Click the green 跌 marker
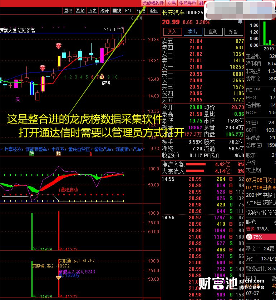The width and height of the screenshot is (276, 300). coord(31,154)
